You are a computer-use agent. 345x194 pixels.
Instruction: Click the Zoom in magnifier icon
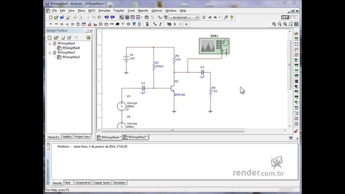274,24
